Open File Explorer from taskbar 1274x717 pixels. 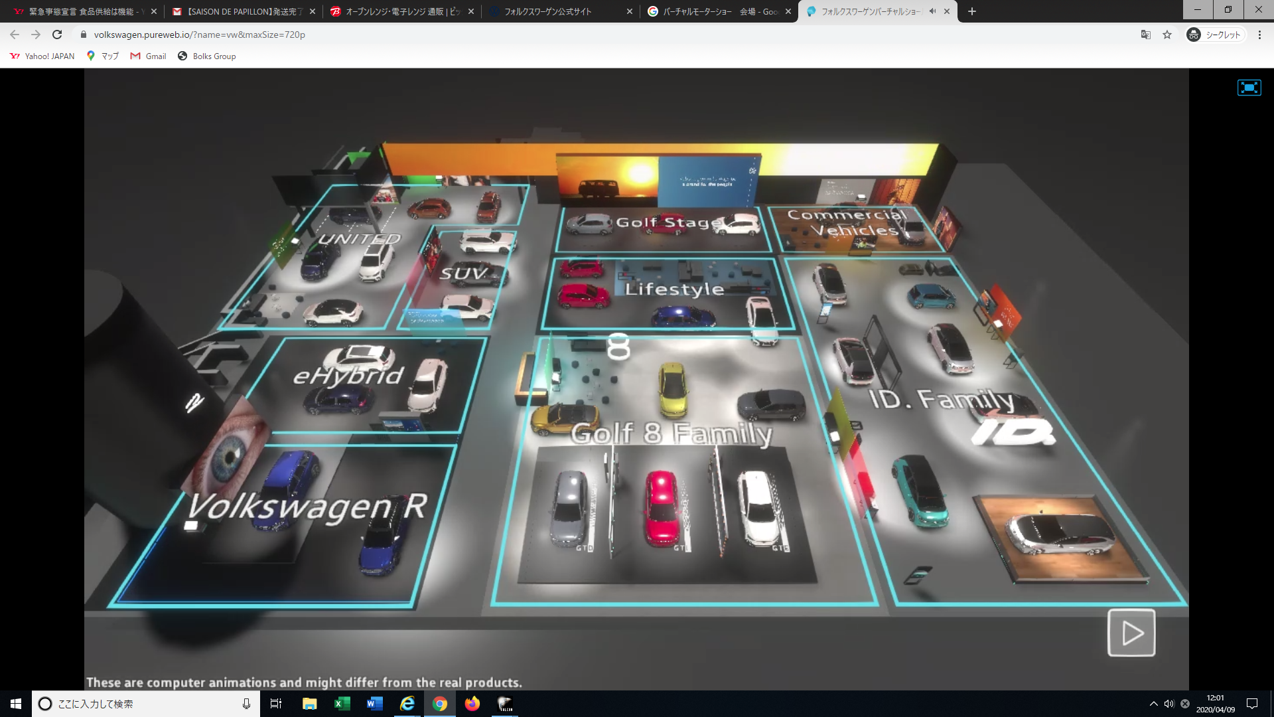(x=309, y=704)
